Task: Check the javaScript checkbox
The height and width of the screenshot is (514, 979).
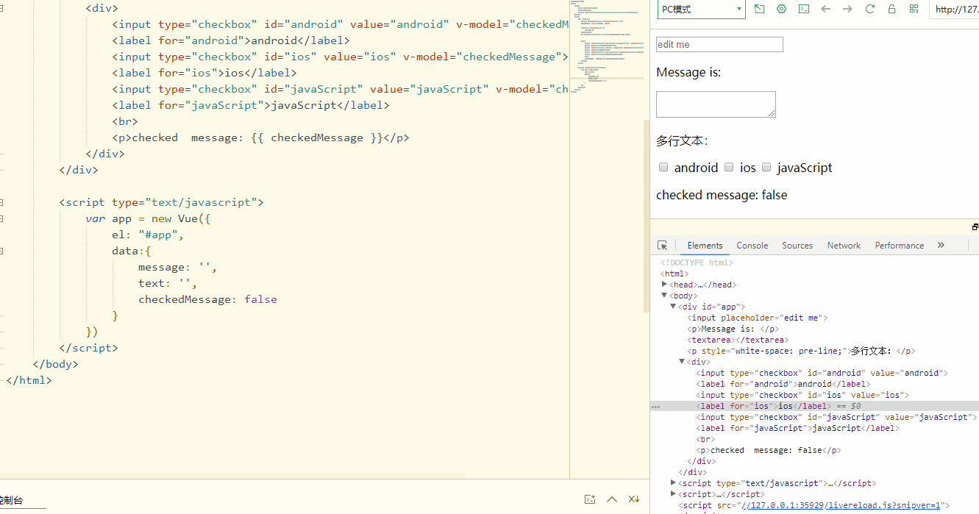Action: pos(766,168)
